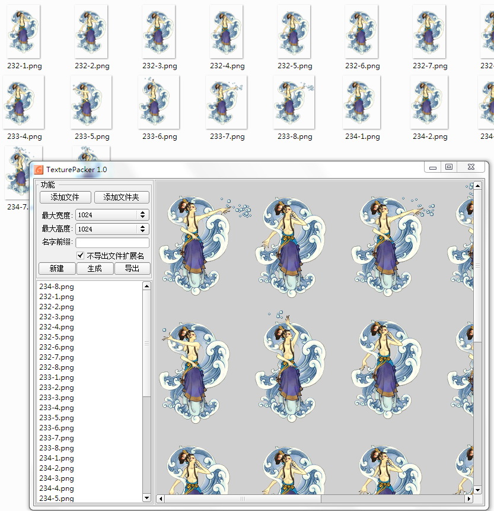Select 234-2.png thumbnail in the folder window
494x511 pixels.
coord(429,102)
